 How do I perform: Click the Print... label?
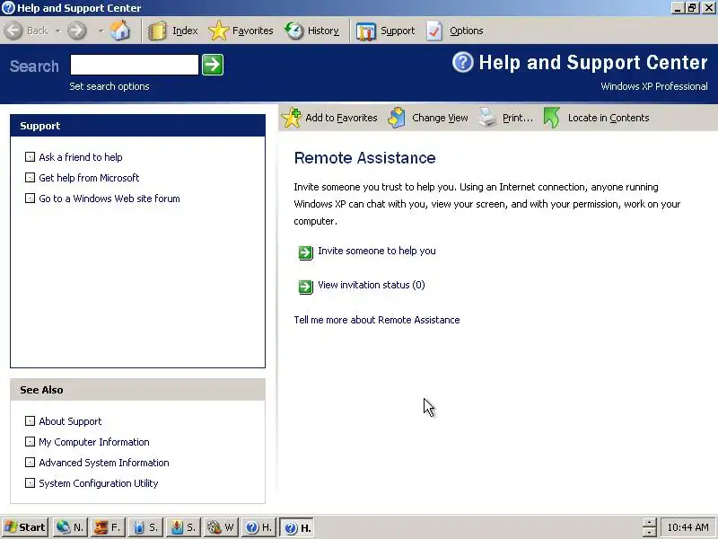[518, 118]
